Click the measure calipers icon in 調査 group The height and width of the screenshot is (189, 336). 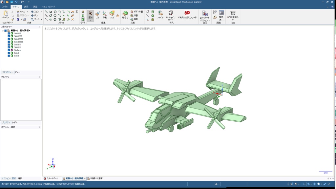pyautogui.click(x=215, y=12)
